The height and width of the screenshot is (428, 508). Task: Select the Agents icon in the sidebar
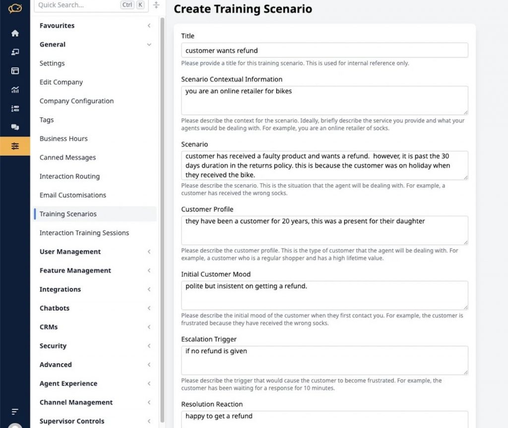pyautogui.click(x=14, y=51)
